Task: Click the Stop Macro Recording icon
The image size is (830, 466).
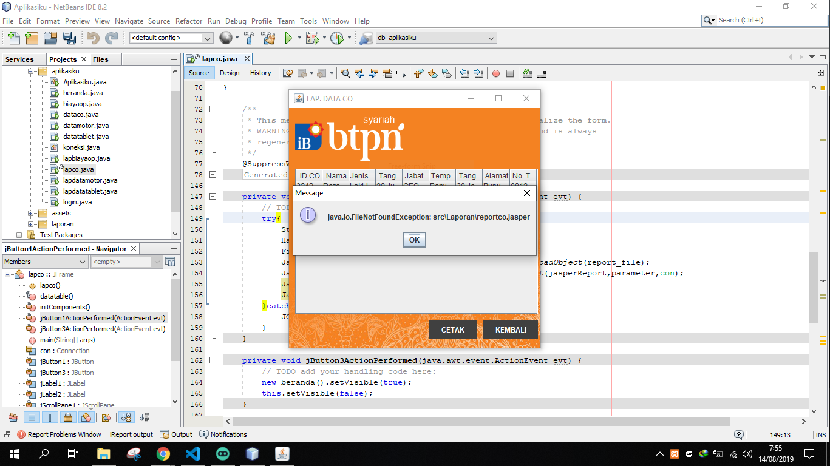Action: 510,73
